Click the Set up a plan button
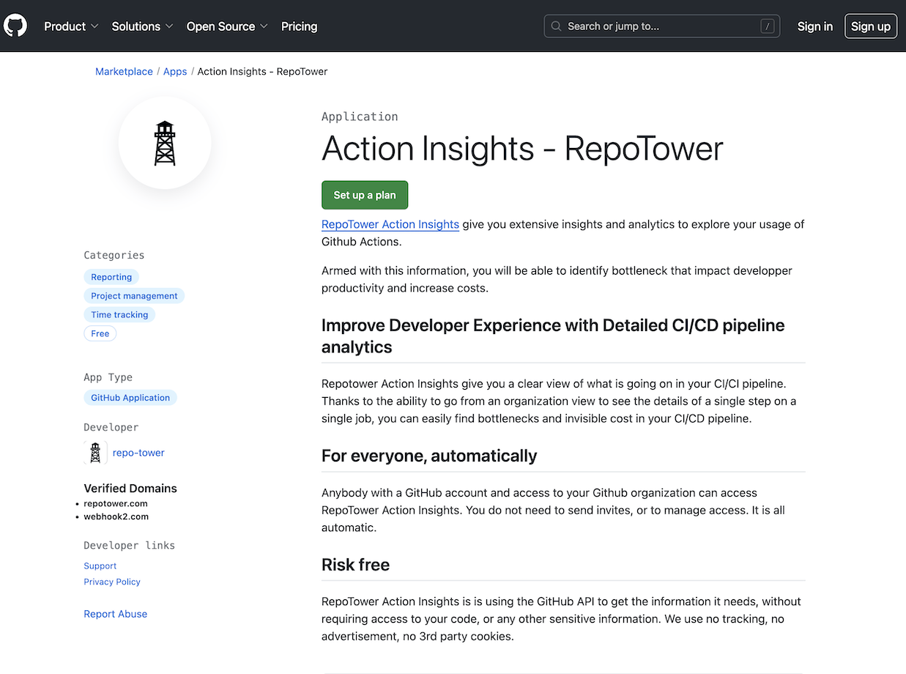The width and height of the screenshot is (906, 674). (364, 195)
